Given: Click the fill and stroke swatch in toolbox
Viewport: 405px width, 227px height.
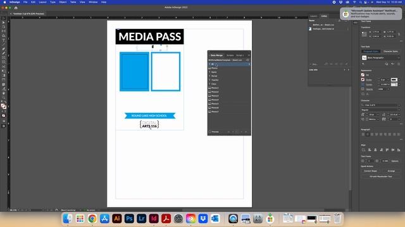Looking at the screenshot, I should tap(3, 106).
